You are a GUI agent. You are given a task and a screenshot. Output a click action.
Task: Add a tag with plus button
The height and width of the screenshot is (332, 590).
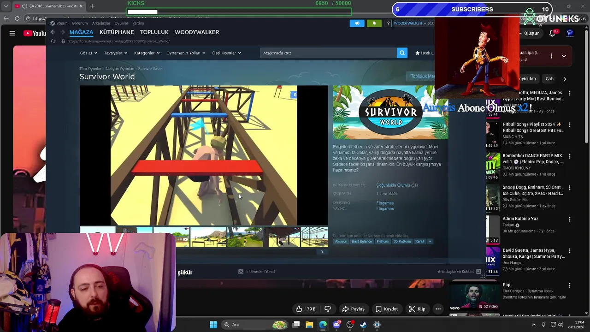430,241
